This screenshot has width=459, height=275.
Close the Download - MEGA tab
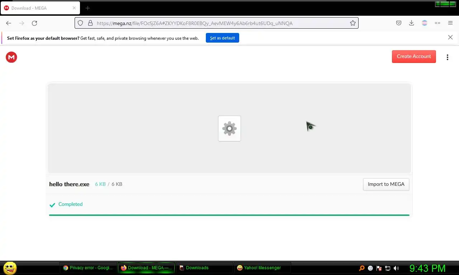pos(74,8)
